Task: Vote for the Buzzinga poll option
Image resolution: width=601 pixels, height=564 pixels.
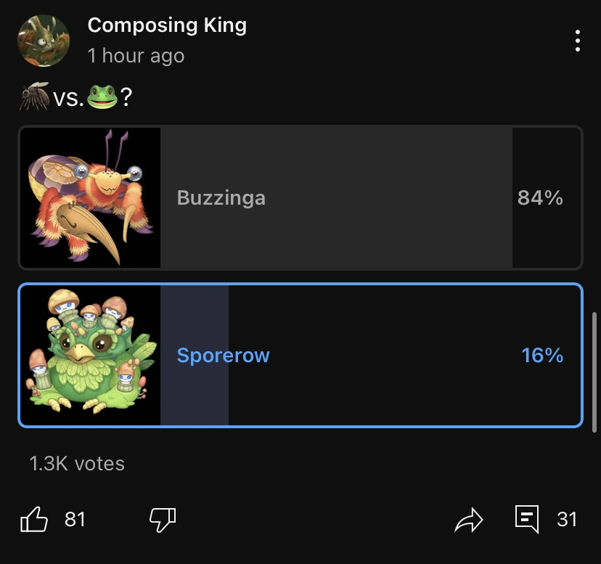Action: pos(327,197)
